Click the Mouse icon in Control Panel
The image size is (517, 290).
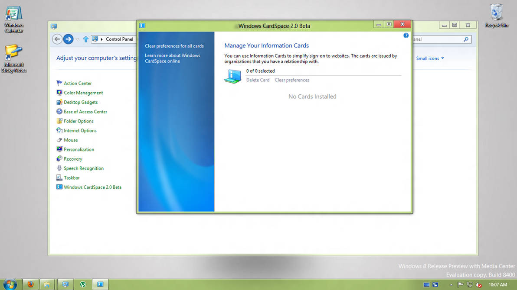tap(59, 140)
